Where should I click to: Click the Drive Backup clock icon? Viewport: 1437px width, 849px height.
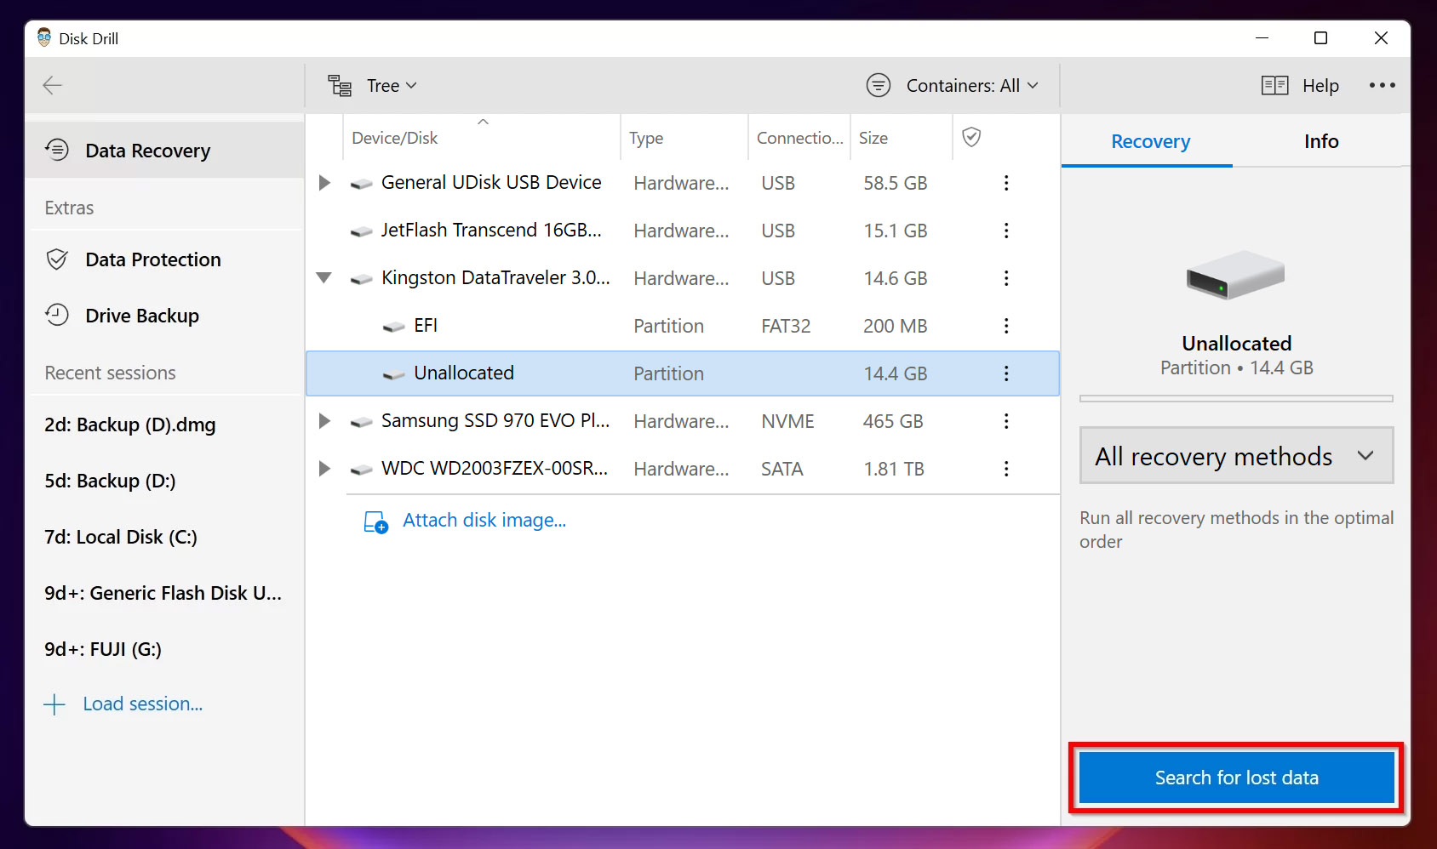coord(57,315)
